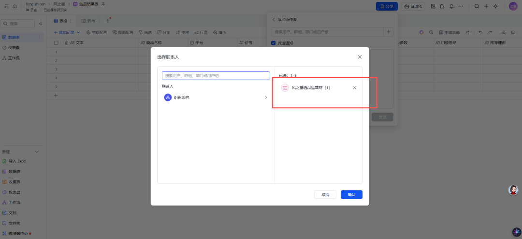Click the contact search input in the dialog
This screenshot has height=239, width=522.
point(216,76)
